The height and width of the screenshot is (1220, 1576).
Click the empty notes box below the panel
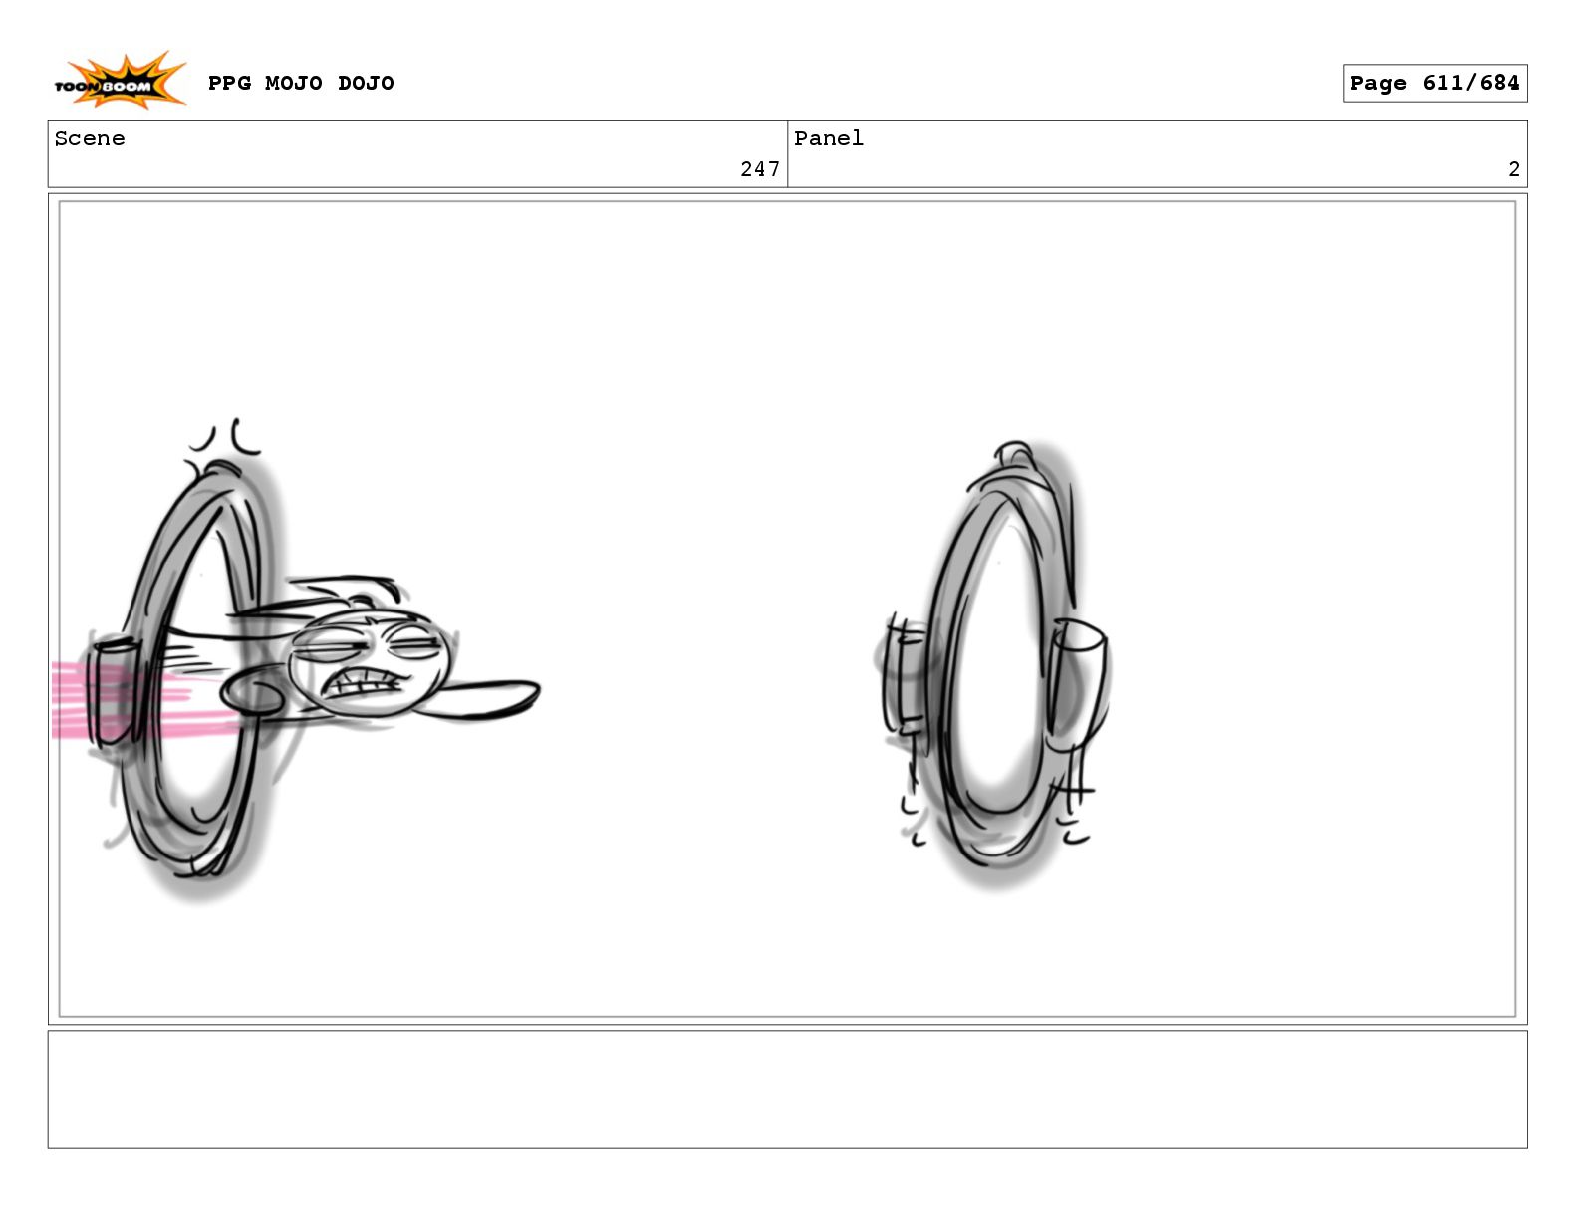tap(787, 1090)
